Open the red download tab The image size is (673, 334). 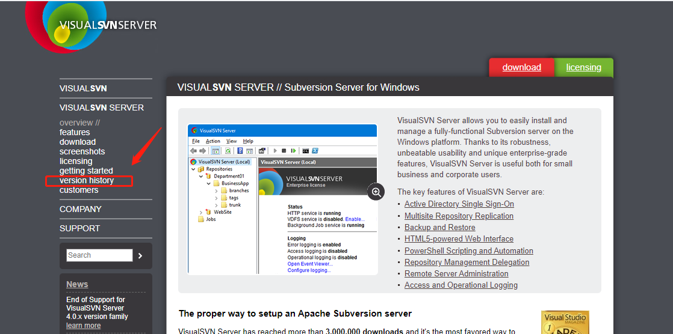(521, 67)
